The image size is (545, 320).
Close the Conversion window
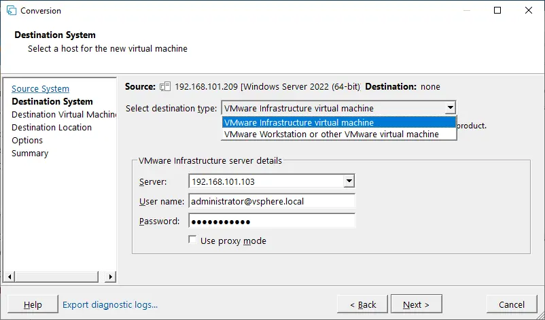[x=528, y=10]
